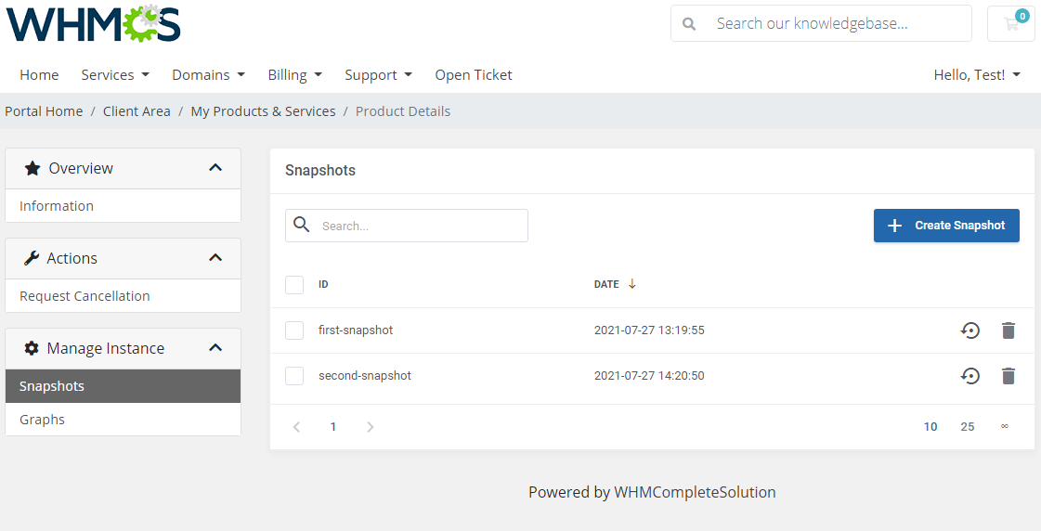
Task: Open the Domains dropdown menu
Action: click(208, 75)
